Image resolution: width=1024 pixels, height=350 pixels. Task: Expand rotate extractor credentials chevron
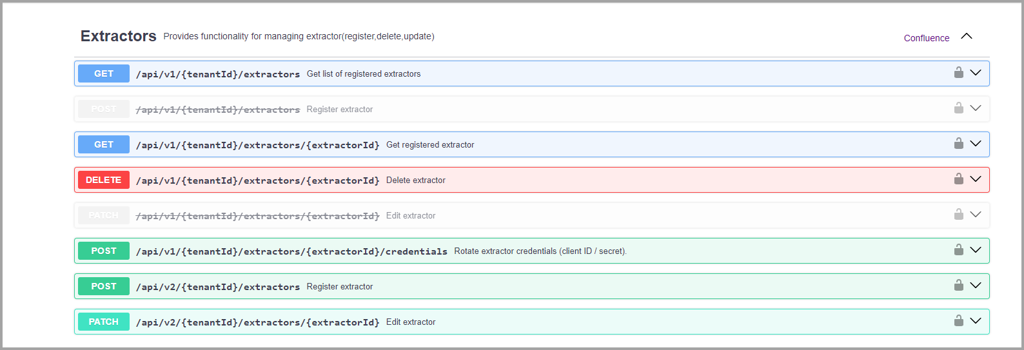976,250
